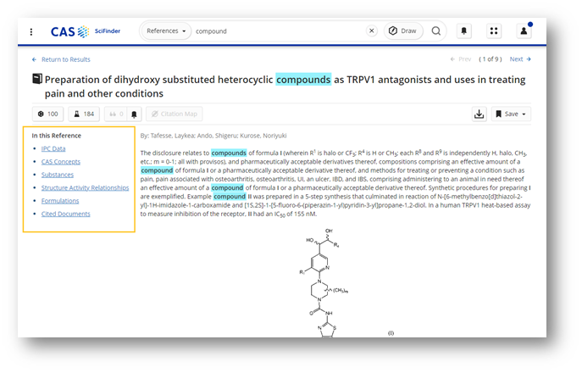The width and height of the screenshot is (582, 373).
Task: Set citation alert with the bell icon
Action: (134, 114)
